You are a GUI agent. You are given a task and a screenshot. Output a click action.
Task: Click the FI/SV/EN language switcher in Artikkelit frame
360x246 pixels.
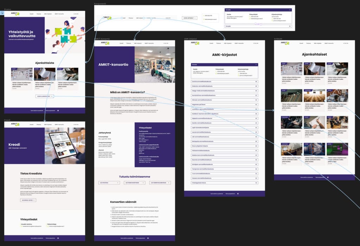point(346,43)
